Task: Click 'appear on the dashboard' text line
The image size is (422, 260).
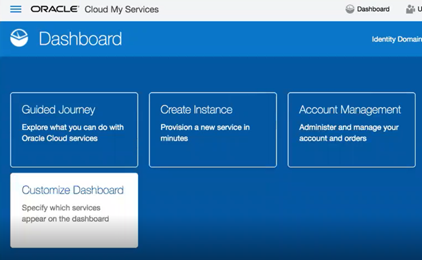Action: click(66, 219)
